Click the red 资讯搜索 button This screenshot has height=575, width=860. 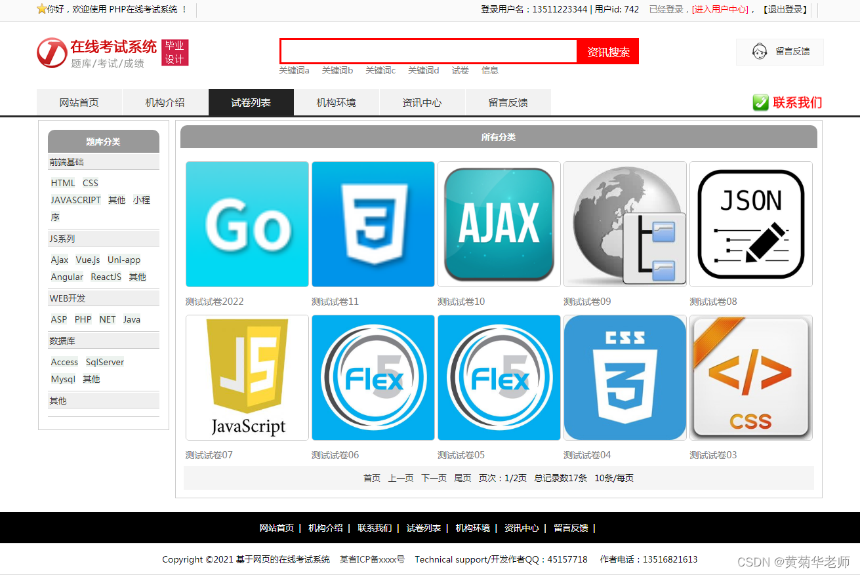[x=608, y=52]
